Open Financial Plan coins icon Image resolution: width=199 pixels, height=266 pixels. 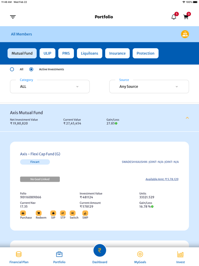click(x=19, y=254)
